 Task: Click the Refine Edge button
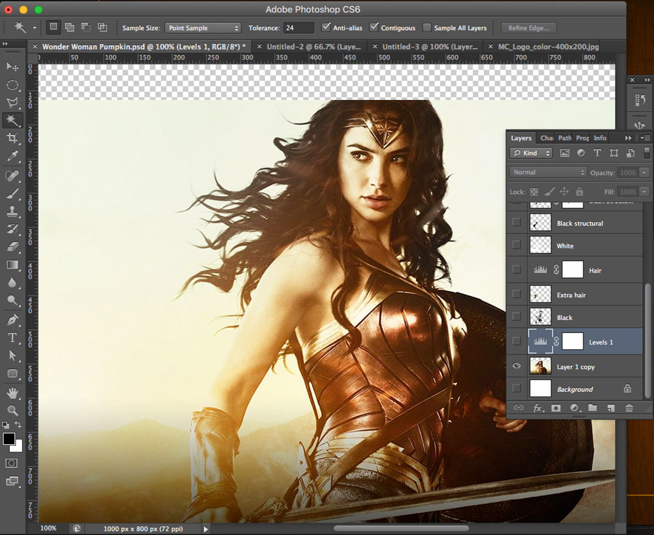pos(528,28)
